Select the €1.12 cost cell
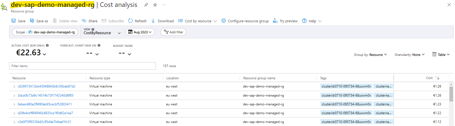 (437, 122)
